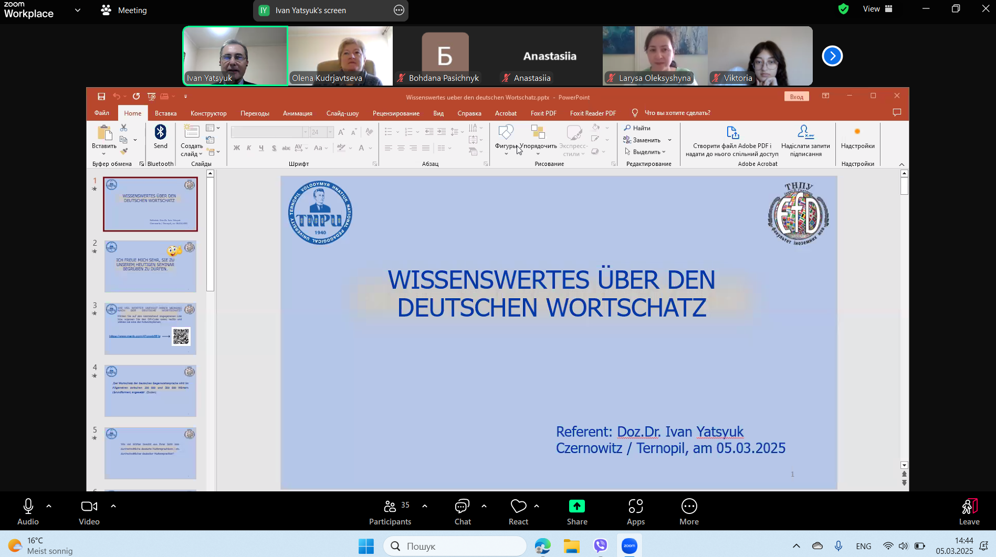Image resolution: width=996 pixels, height=557 pixels.
Task: Open Zoom Apps
Action: coord(635,512)
